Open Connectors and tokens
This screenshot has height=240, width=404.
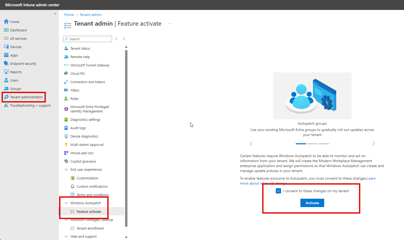click(x=87, y=82)
